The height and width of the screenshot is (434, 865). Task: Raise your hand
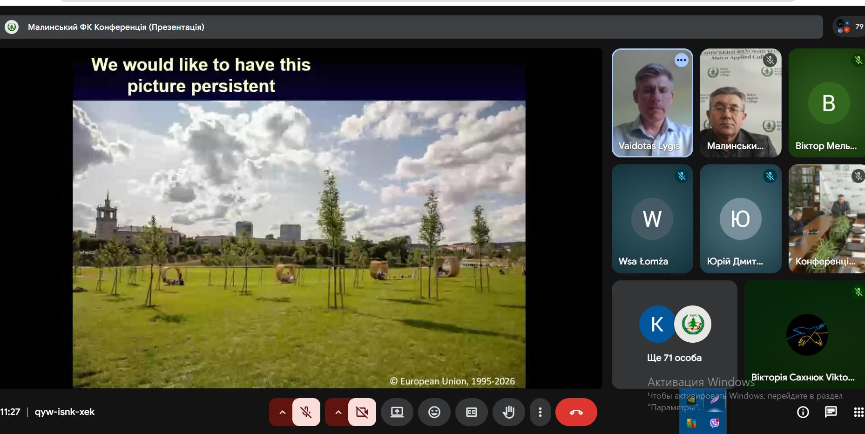(508, 412)
